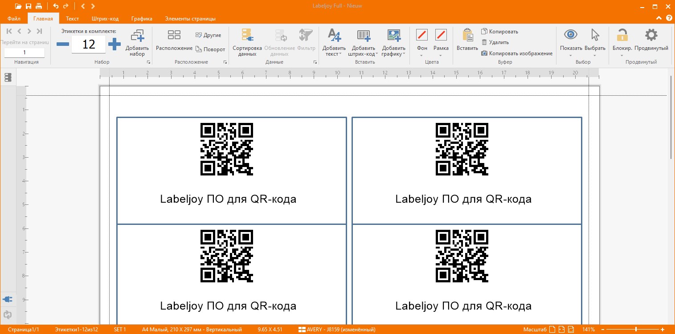
Task: Increase labels in set with plus button
Action: click(x=115, y=44)
